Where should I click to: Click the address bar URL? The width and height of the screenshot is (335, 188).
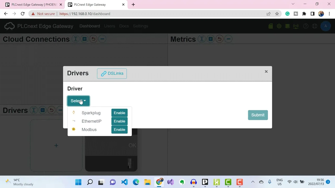coord(85,14)
